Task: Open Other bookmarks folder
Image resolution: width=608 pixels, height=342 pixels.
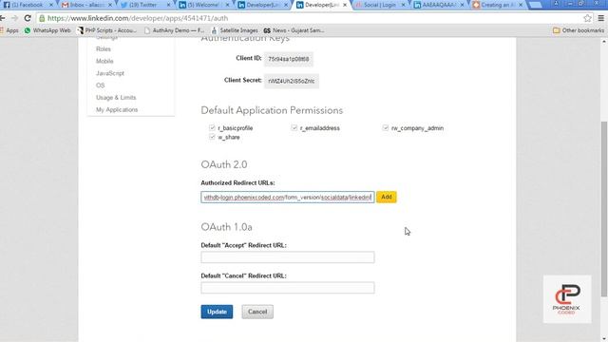Action: (x=579, y=30)
